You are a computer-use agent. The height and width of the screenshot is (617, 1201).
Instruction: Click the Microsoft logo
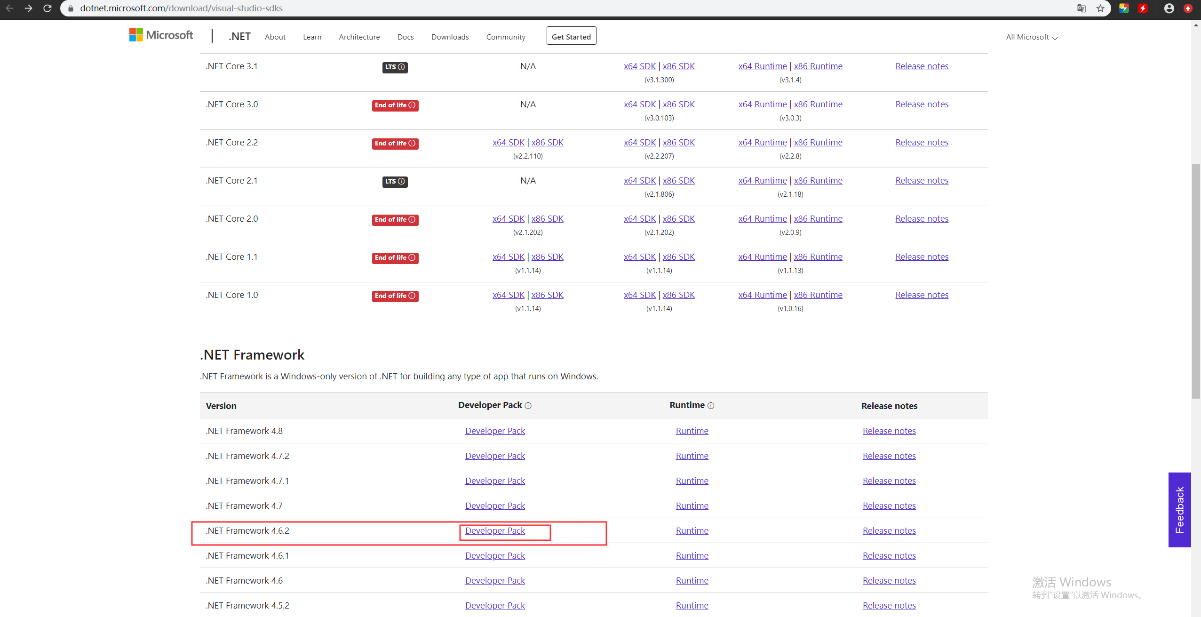point(161,35)
